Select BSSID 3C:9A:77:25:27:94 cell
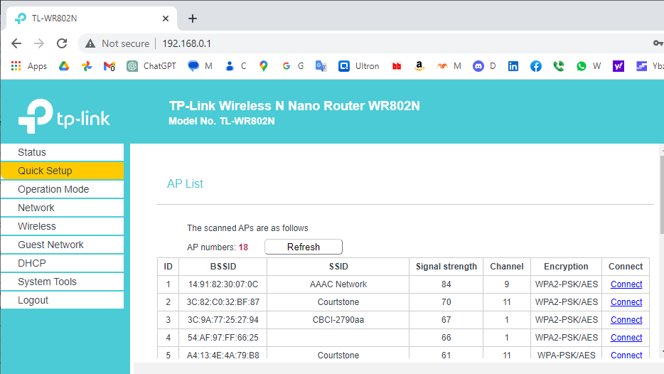This screenshot has width=664, height=374. pyautogui.click(x=223, y=320)
